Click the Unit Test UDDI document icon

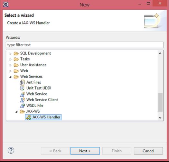coord(22,88)
